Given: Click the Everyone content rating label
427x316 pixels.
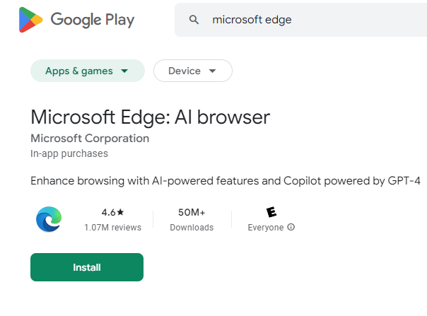Looking at the screenshot, I should point(266,228).
